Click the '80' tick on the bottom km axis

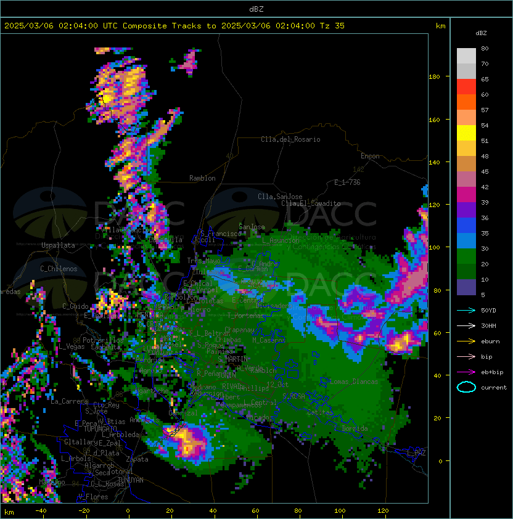297,511
